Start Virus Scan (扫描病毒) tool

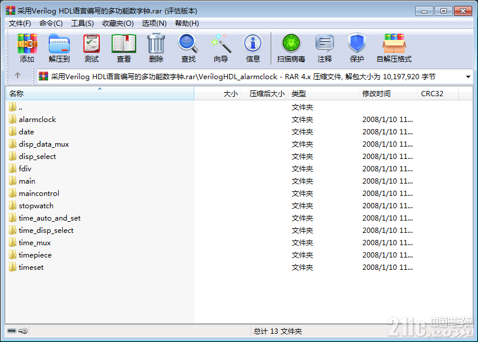point(291,44)
